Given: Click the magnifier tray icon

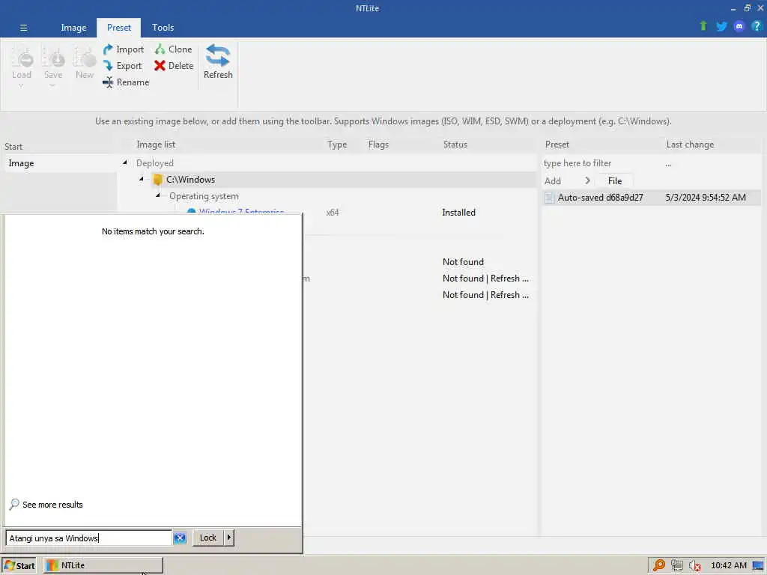Looking at the screenshot, I should point(659,565).
